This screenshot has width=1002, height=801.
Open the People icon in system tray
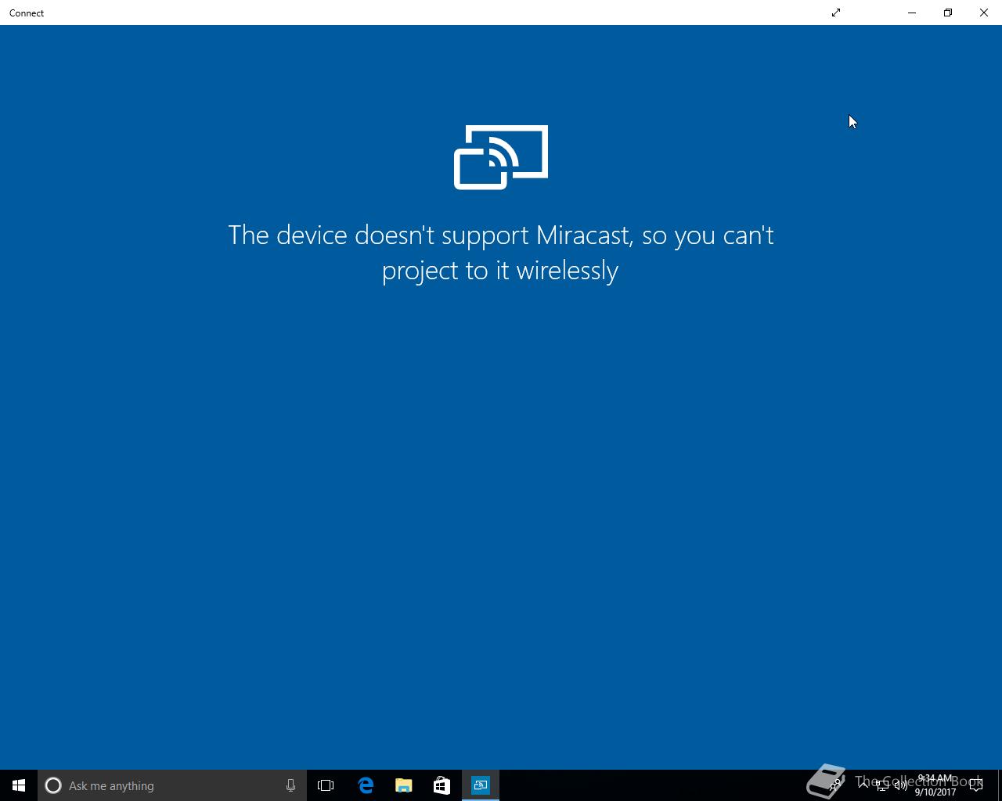click(x=836, y=785)
